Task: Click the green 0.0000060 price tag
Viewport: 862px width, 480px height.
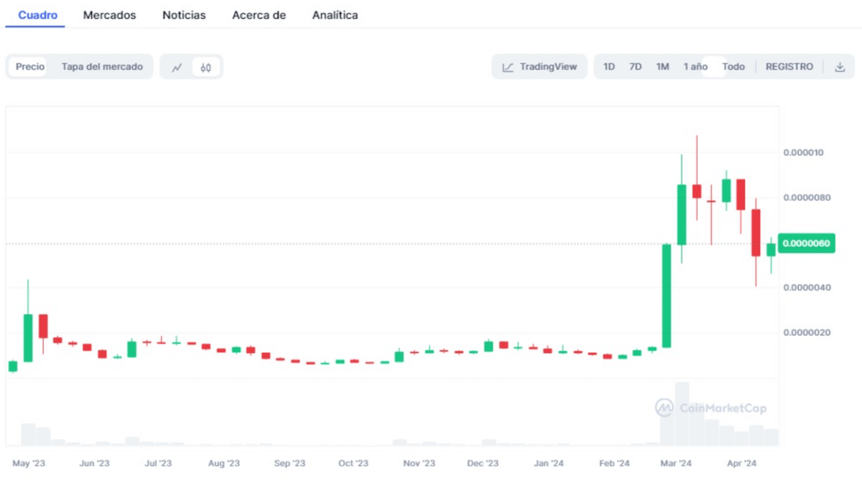Action: coord(806,243)
